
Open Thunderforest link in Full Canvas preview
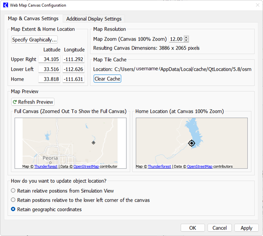45,166
